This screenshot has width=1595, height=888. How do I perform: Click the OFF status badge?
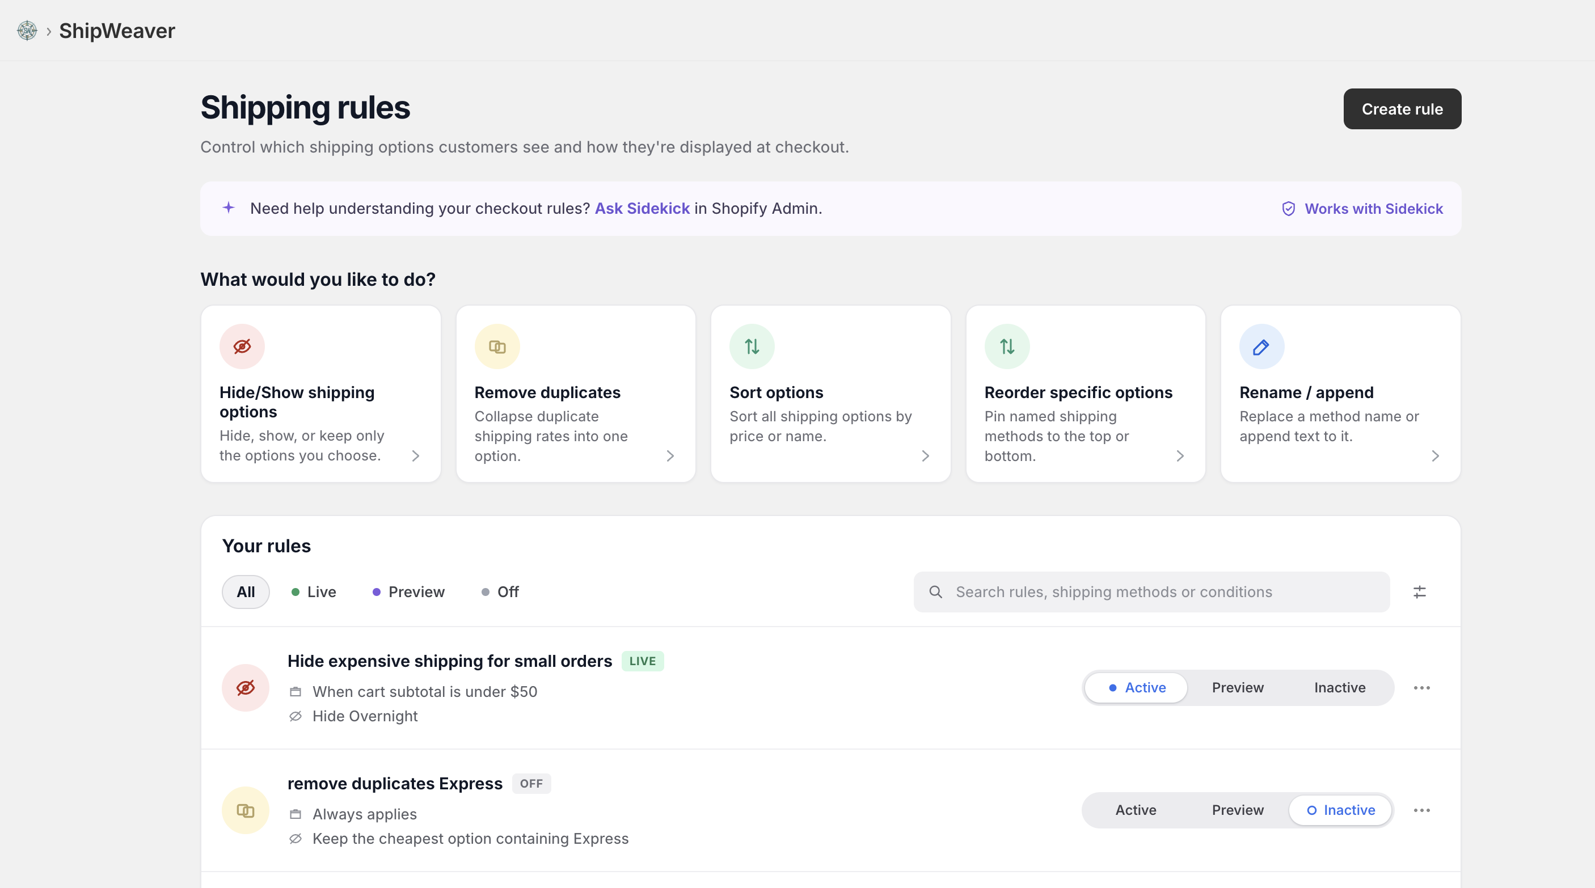[531, 784]
